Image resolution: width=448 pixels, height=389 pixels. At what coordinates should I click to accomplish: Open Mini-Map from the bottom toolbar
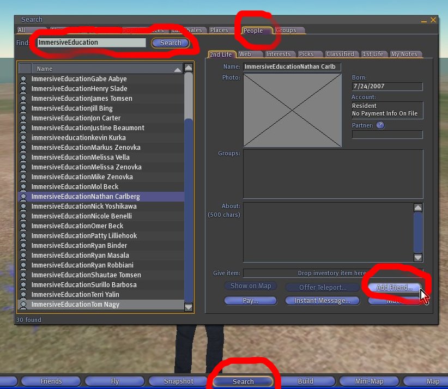click(x=369, y=381)
